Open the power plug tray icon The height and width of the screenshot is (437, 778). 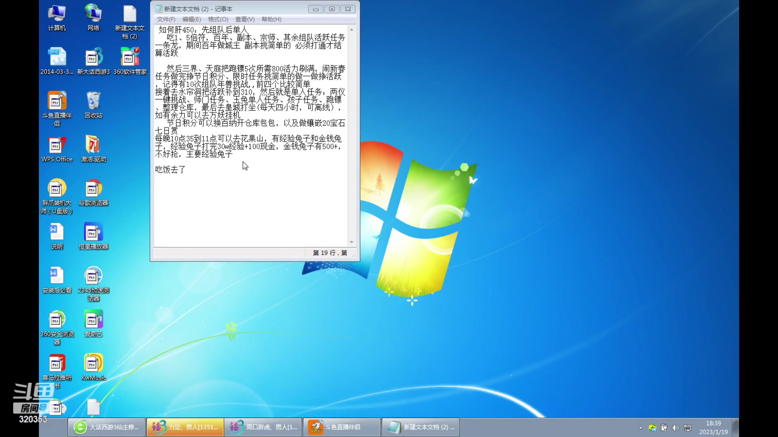[664, 428]
